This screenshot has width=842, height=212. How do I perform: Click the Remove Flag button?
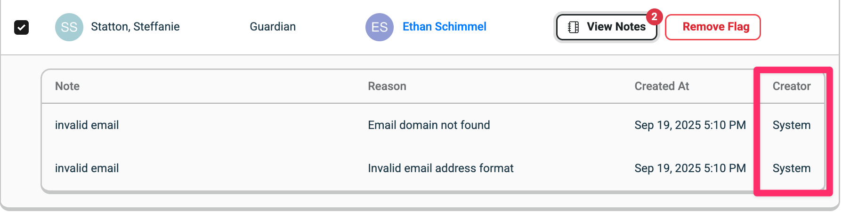click(712, 27)
